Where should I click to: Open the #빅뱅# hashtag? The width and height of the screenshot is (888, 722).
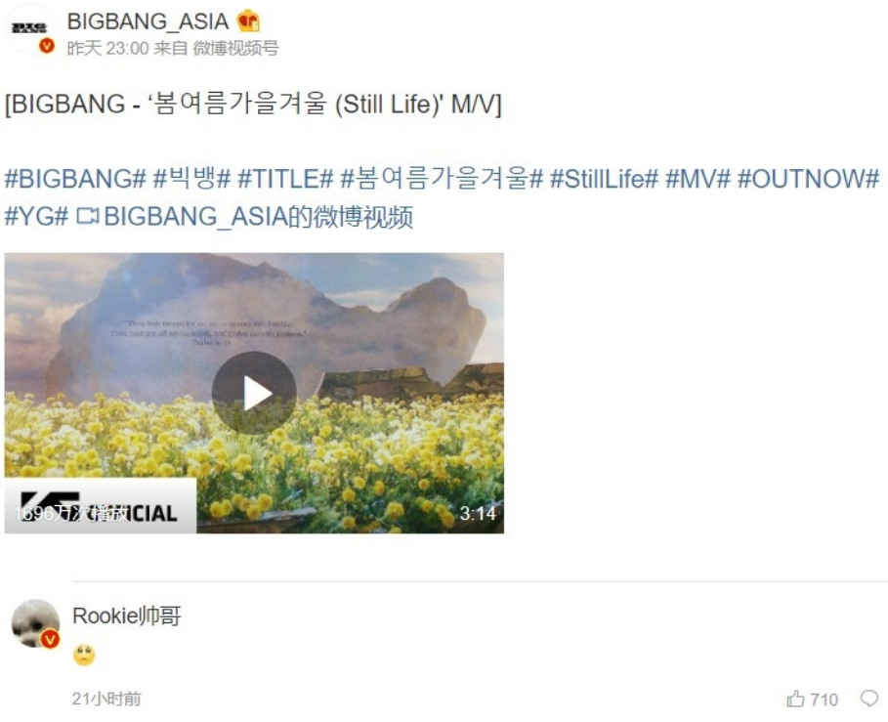pyautogui.click(x=192, y=179)
